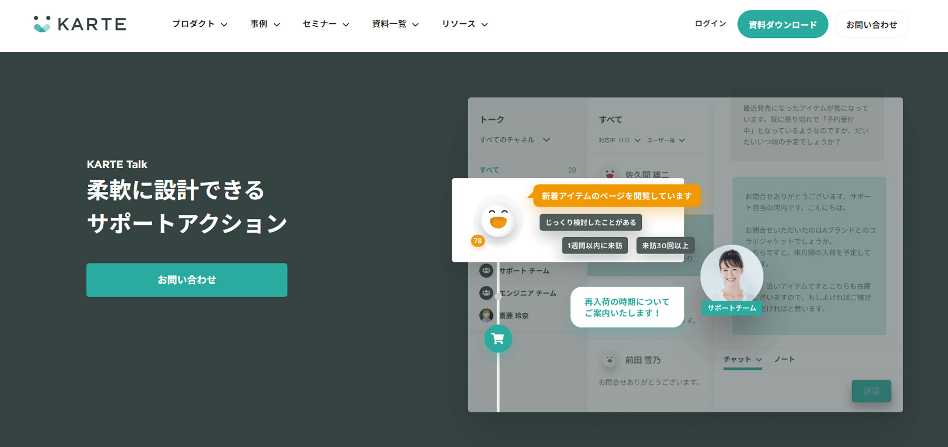
Task: Click the トーク panel heading
Action: (x=492, y=119)
